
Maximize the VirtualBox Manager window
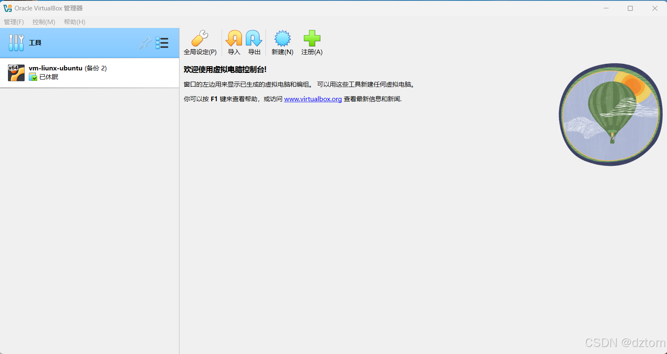pyautogui.click(x=630, y=8)
